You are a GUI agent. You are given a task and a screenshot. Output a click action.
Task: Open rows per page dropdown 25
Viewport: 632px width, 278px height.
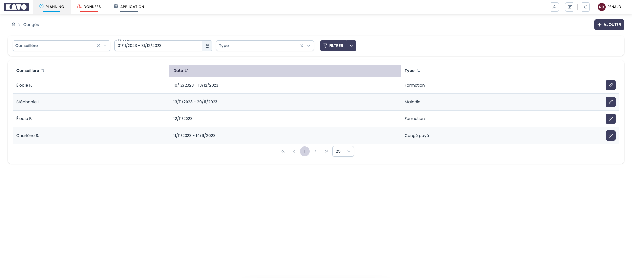click(343, 151)
